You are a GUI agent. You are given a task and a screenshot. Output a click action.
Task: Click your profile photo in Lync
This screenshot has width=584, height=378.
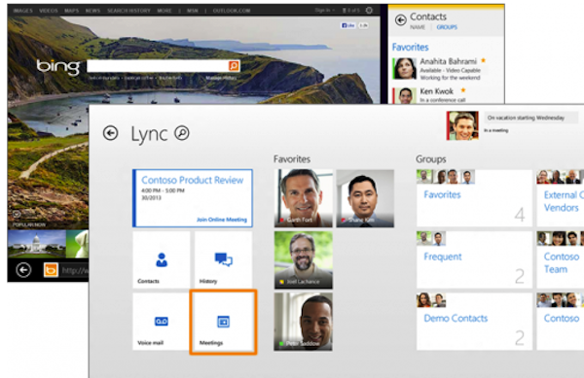[x=462, y=125]
